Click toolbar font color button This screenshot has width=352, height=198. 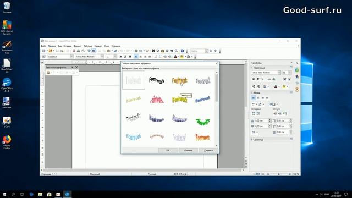click(x=175, y=57)
